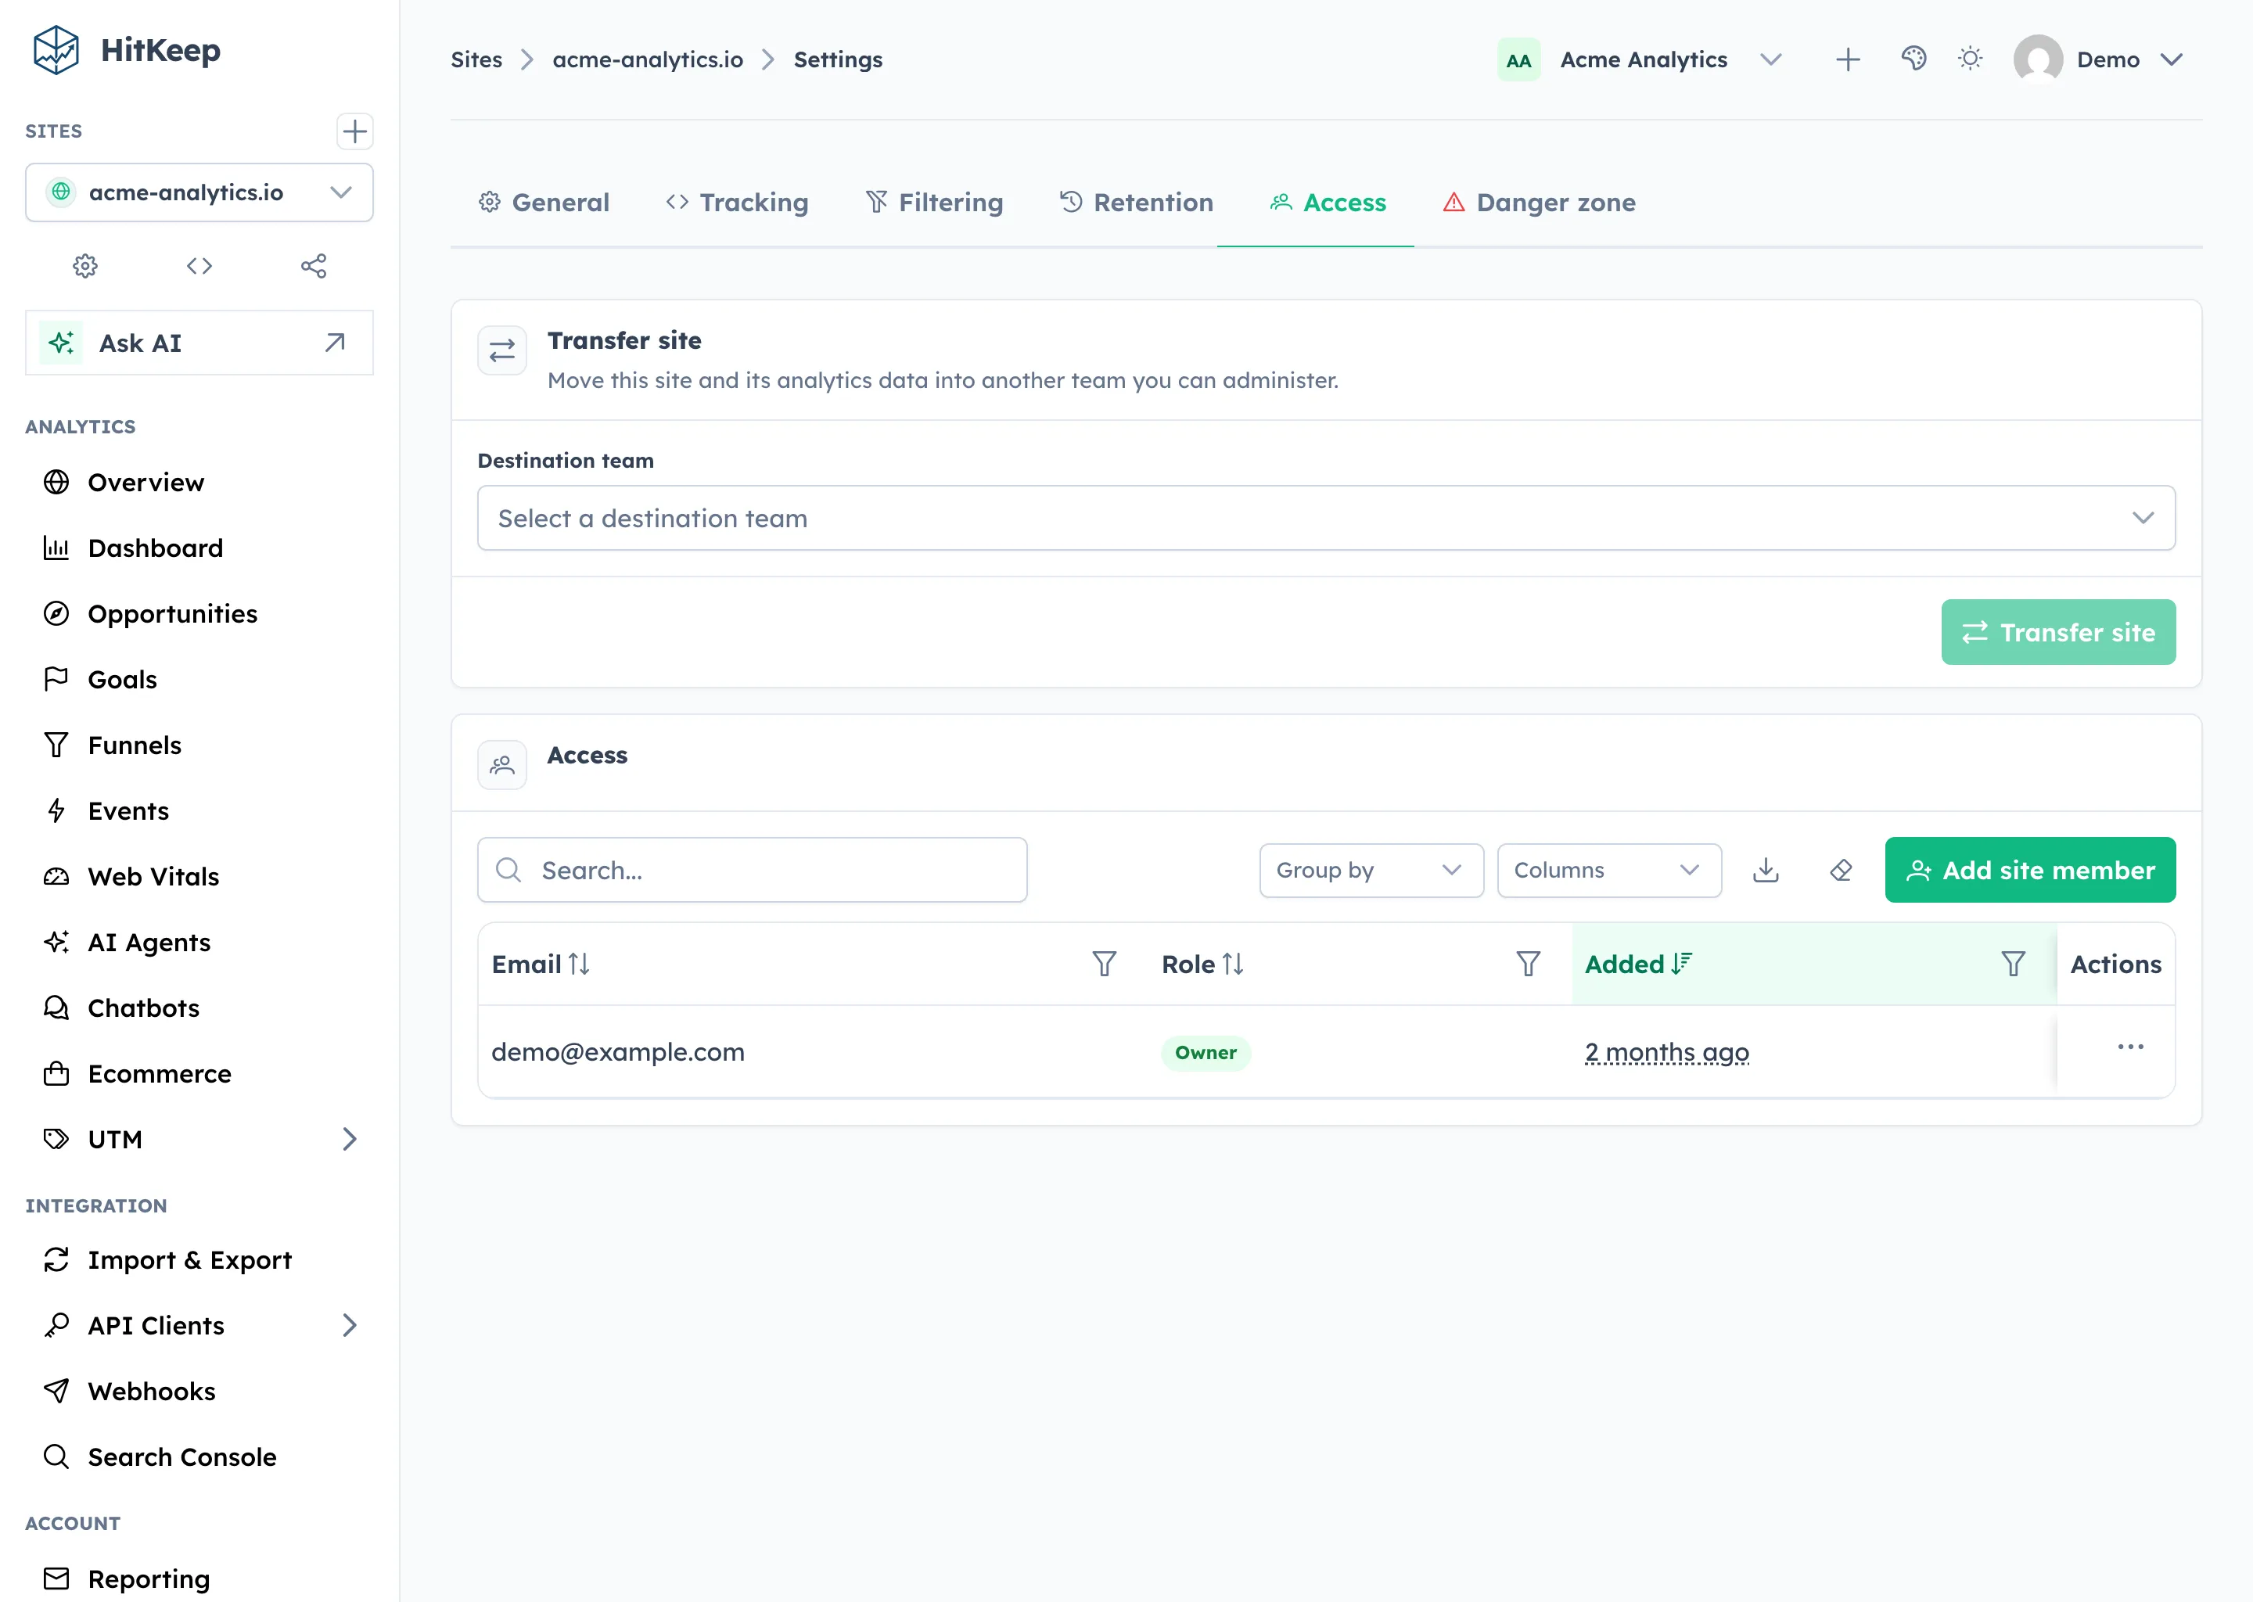Clear table filters eraser icon

[1841, 870]
